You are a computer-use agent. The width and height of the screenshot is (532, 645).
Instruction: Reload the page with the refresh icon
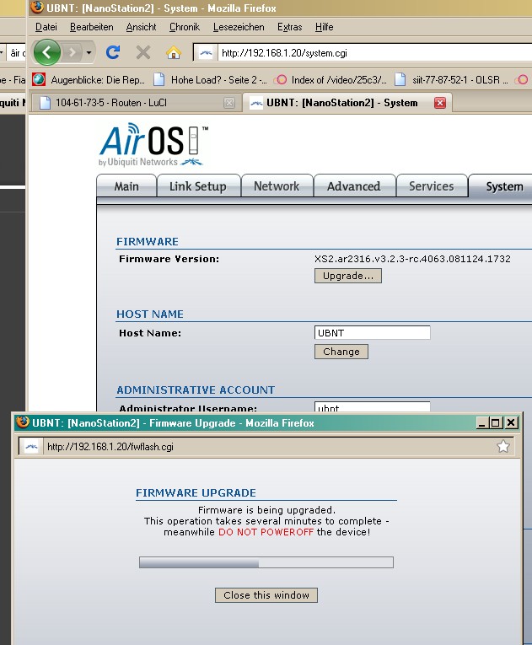[x=113, y=53]
